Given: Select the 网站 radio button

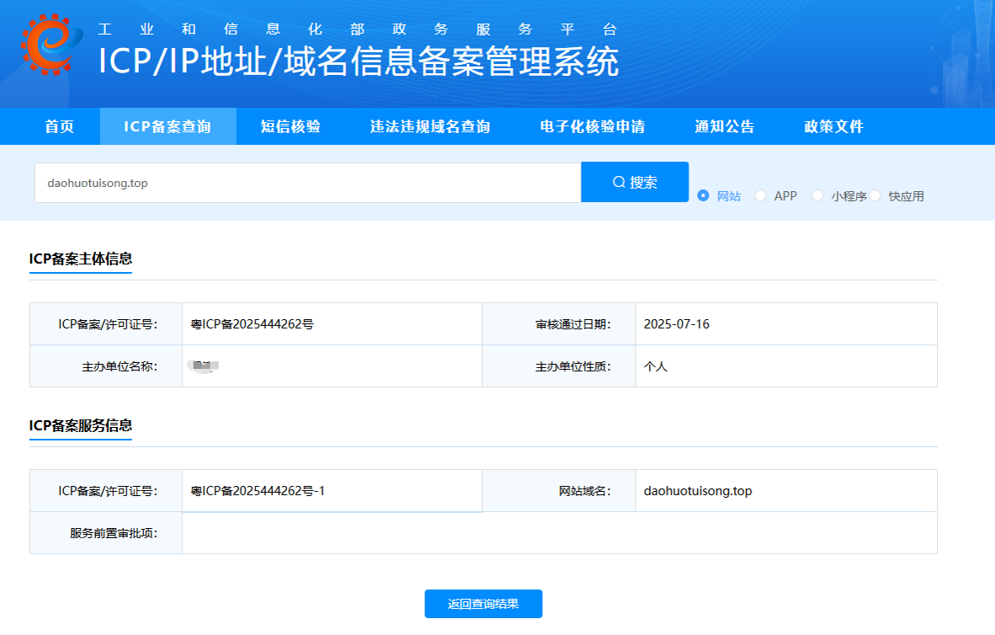Looking at the screenshot, I should pyautogui.click(x=703, y=195).
